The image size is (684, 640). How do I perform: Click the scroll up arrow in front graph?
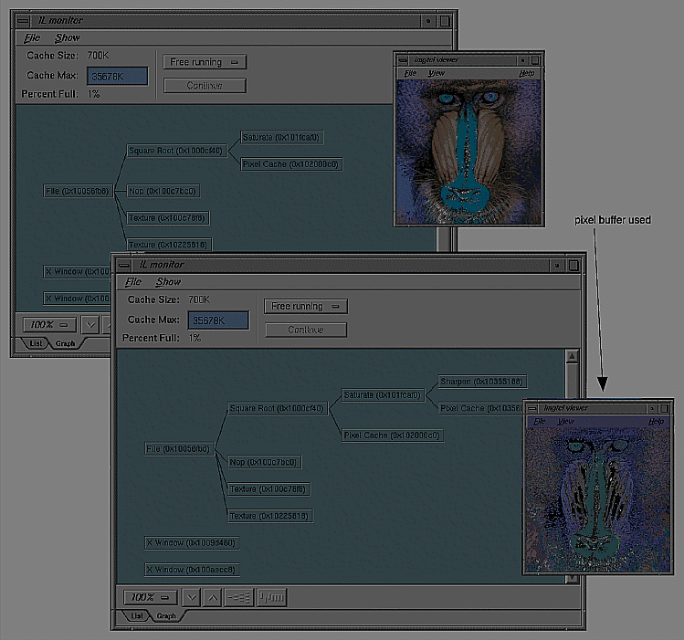pos(573,357)
